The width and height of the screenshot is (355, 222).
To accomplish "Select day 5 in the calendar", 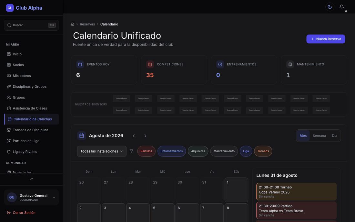I will tap(163, 213).
